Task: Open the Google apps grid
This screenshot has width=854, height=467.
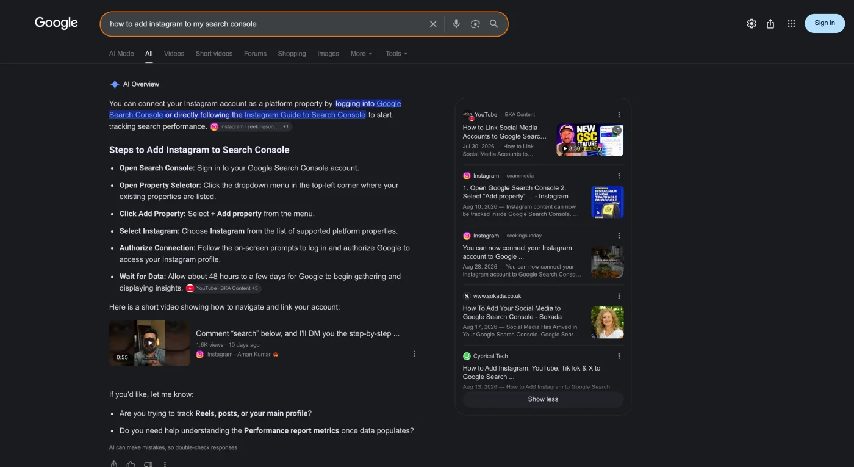Action: [x=791, y=23]
